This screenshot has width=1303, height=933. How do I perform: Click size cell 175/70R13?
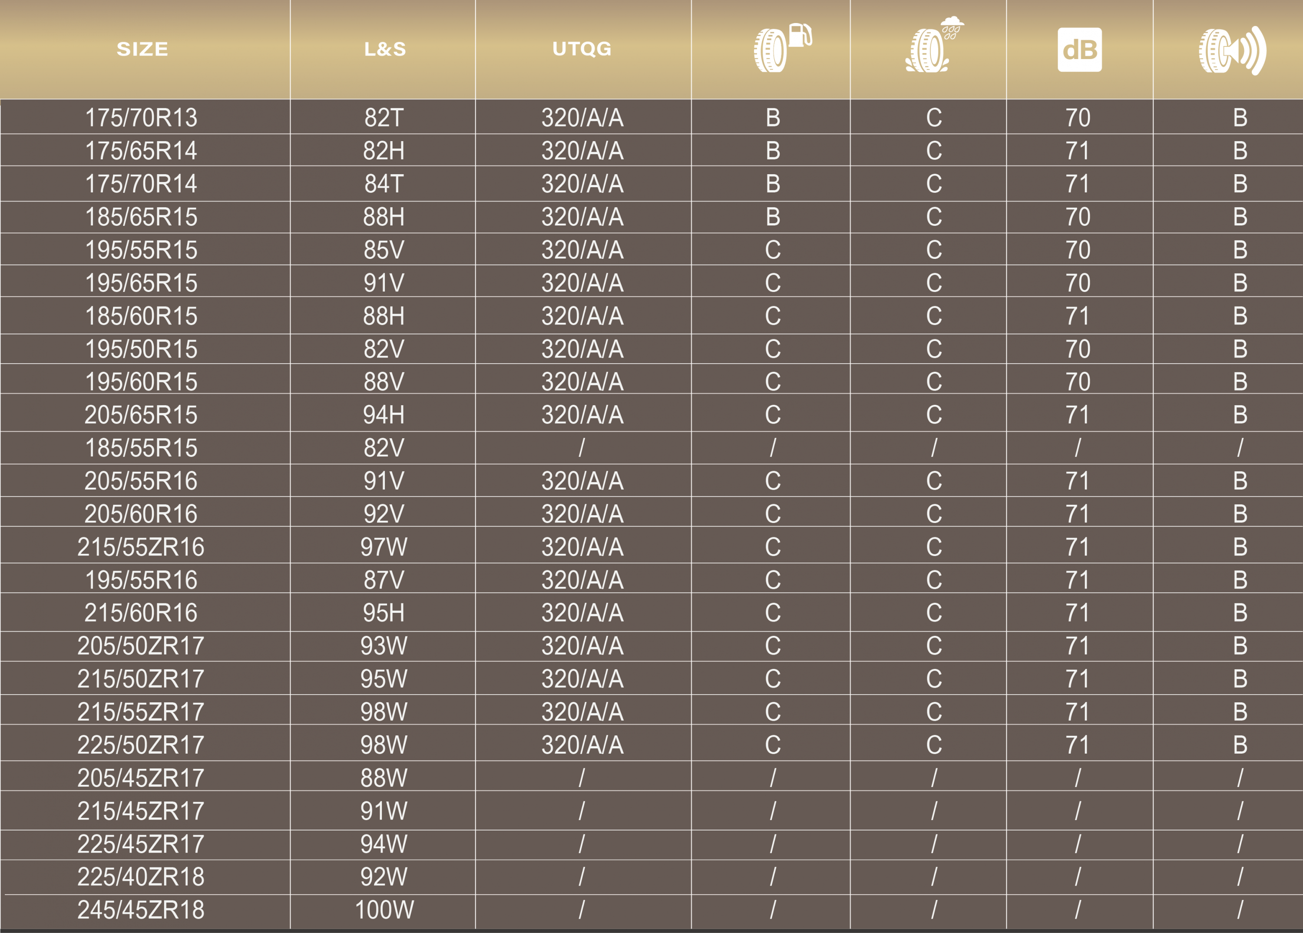(x=141, y=118)
